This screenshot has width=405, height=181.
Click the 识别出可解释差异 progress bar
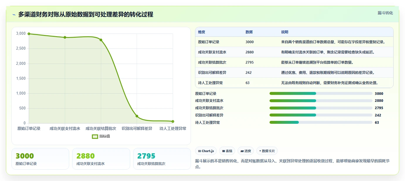pos(321,115)
